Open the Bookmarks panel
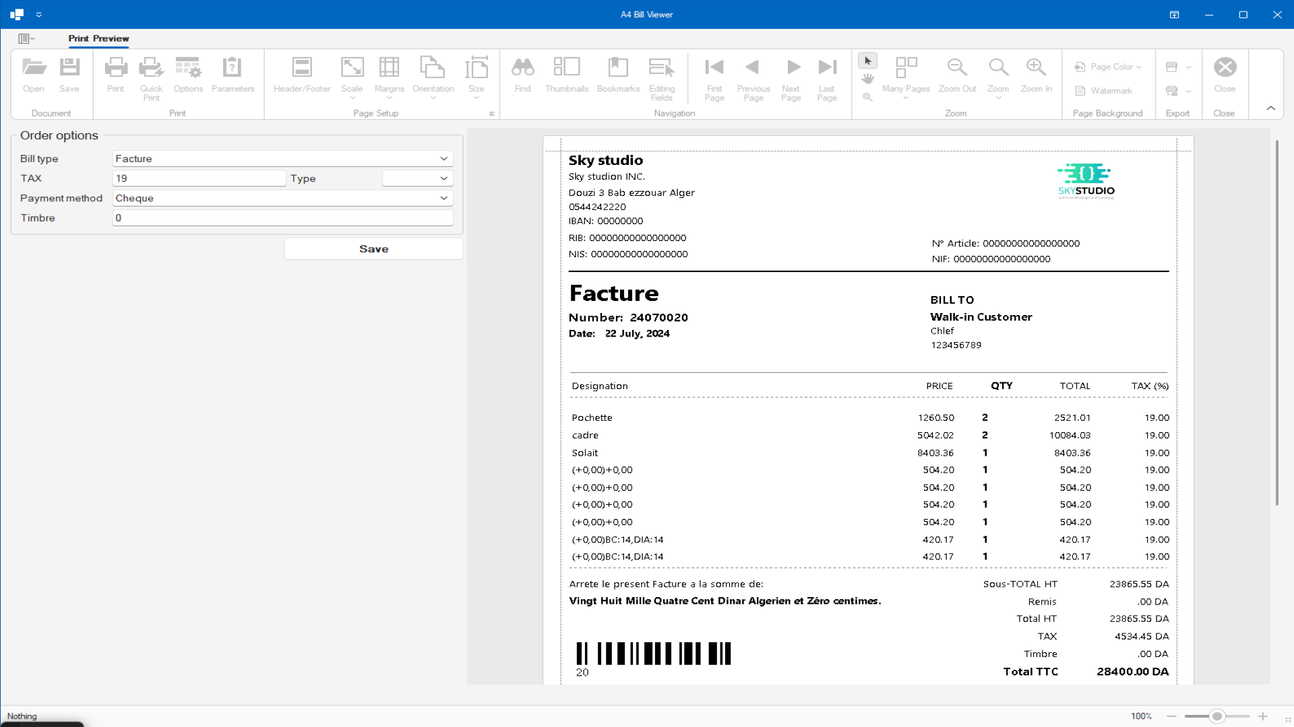The height and width of the screenshot is (727, 1294). click(x=618, y=74)
